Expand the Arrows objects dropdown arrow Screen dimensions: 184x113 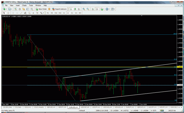[43, 13]
